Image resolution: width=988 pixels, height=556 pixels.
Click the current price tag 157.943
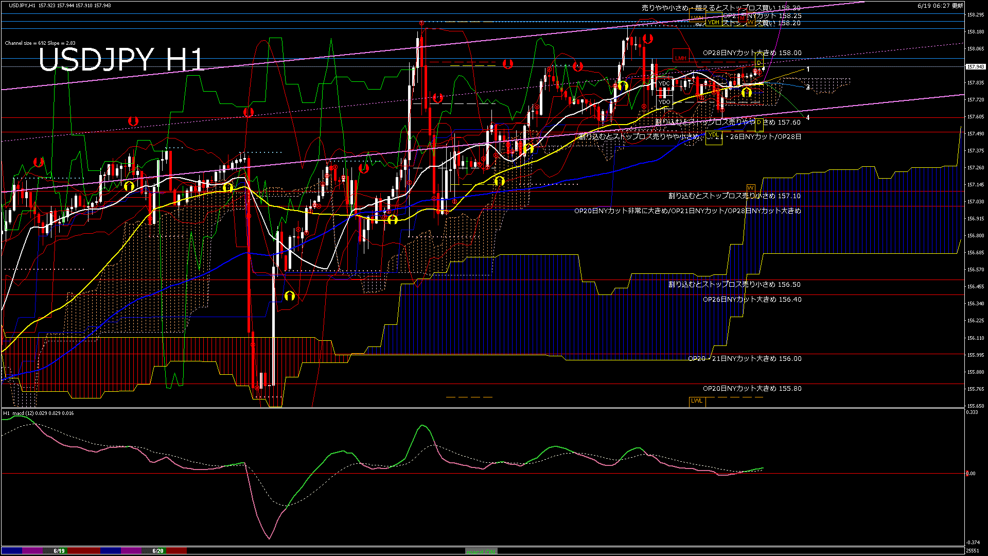pos(975,67)
